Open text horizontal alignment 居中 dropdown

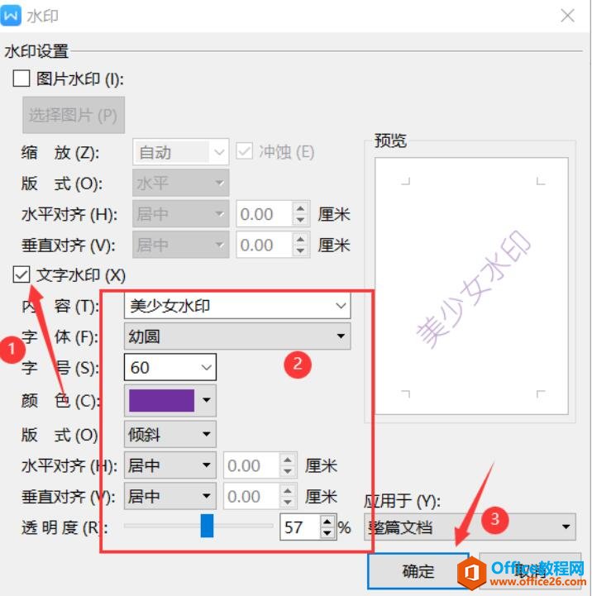pyautogui.click(x=170, y=465)
